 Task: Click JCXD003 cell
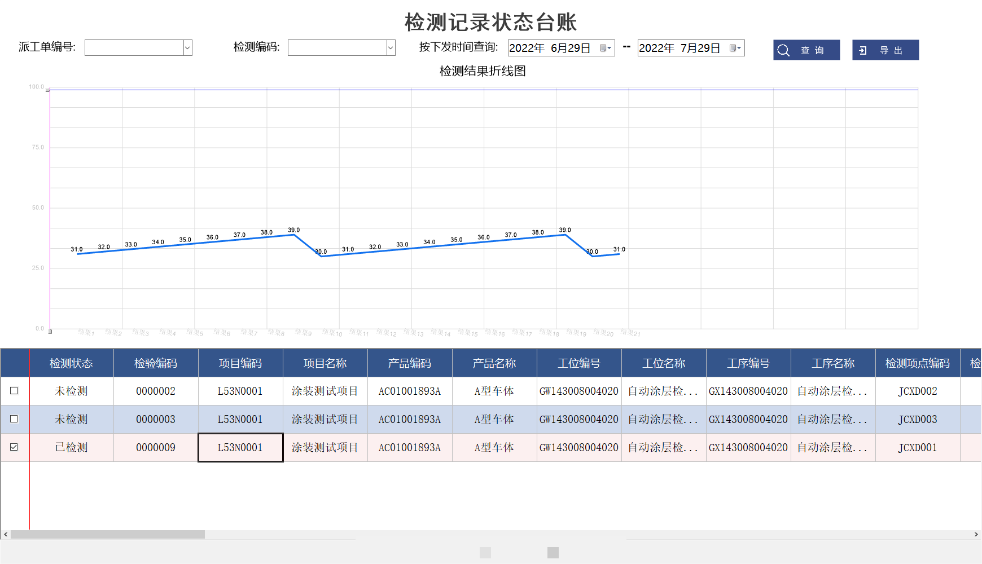click(x=918, y=419)
